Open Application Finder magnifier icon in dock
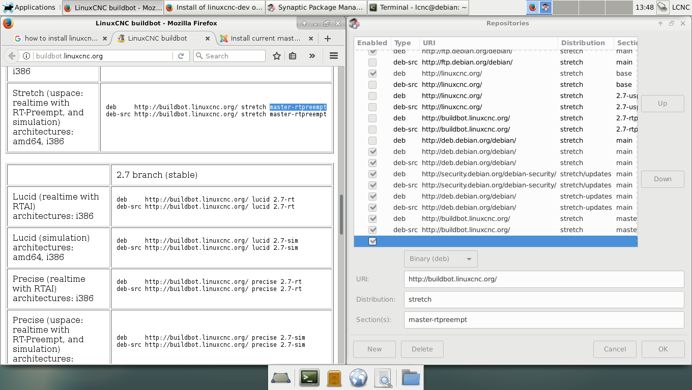692x390 pixels. click(x=383, y=378)
